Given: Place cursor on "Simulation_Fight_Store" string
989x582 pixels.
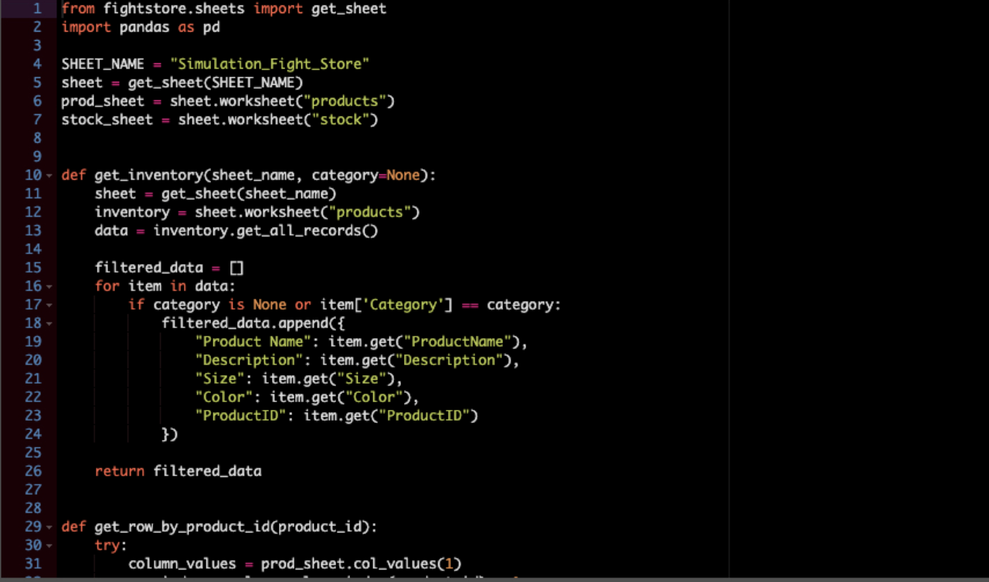Looking at the screenshot, I should tap(270, 64).
